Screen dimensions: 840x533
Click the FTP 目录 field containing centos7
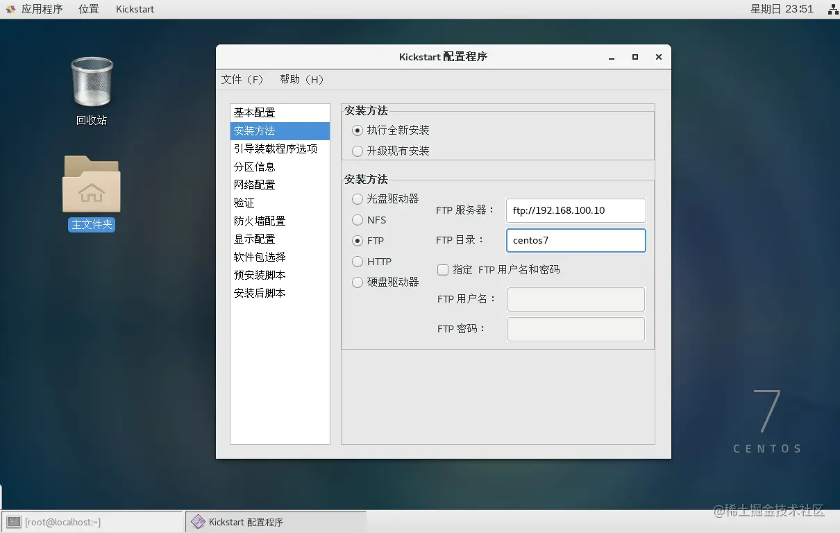point(576,240)
